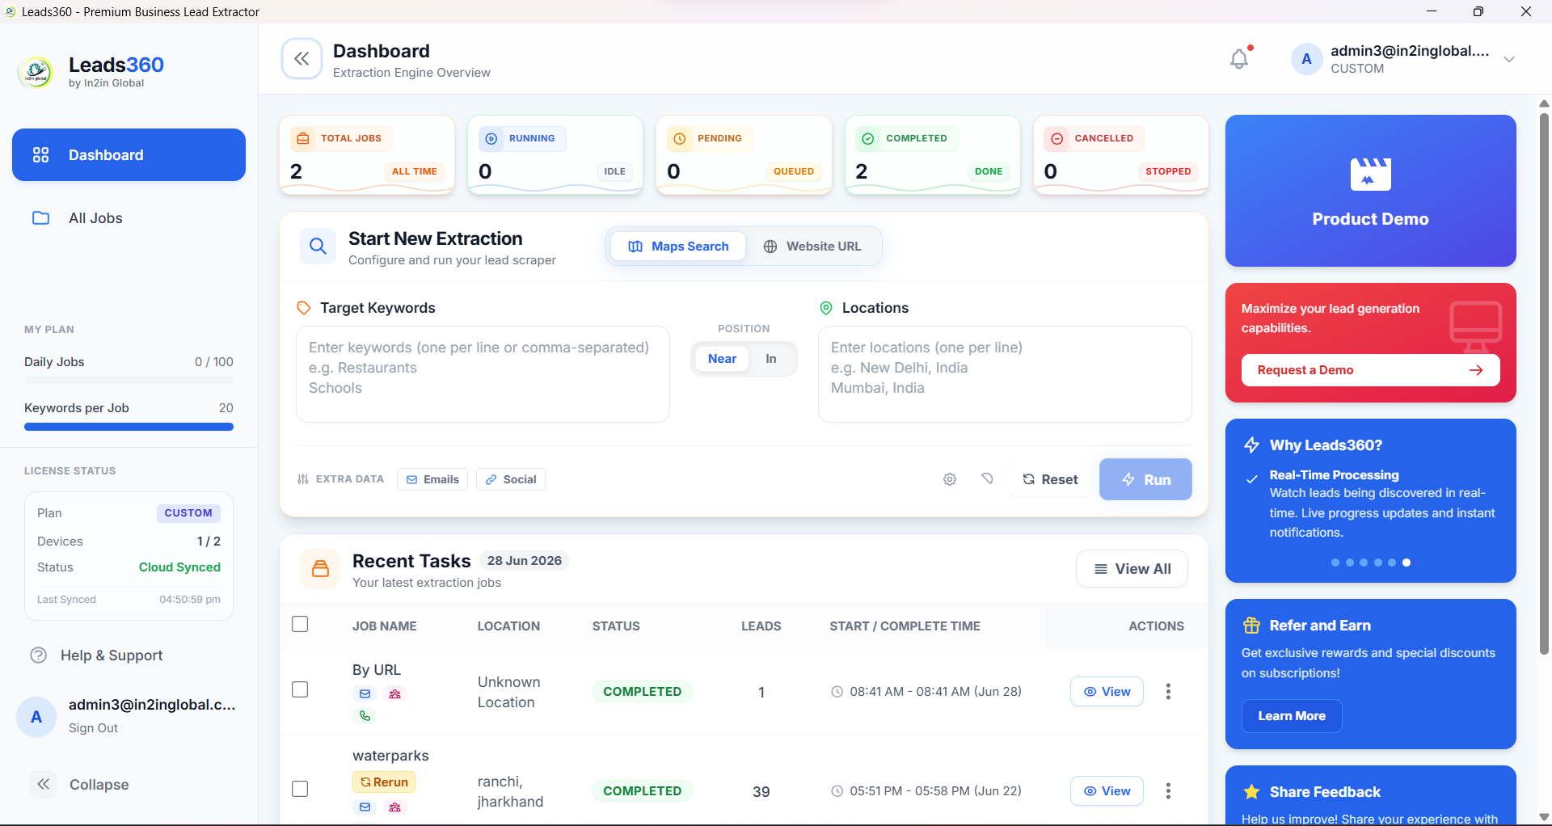The width and height of the screenshot is (1552, 826).
Task: Click the social icon under waterparks
Action: (x=394, y=807)
